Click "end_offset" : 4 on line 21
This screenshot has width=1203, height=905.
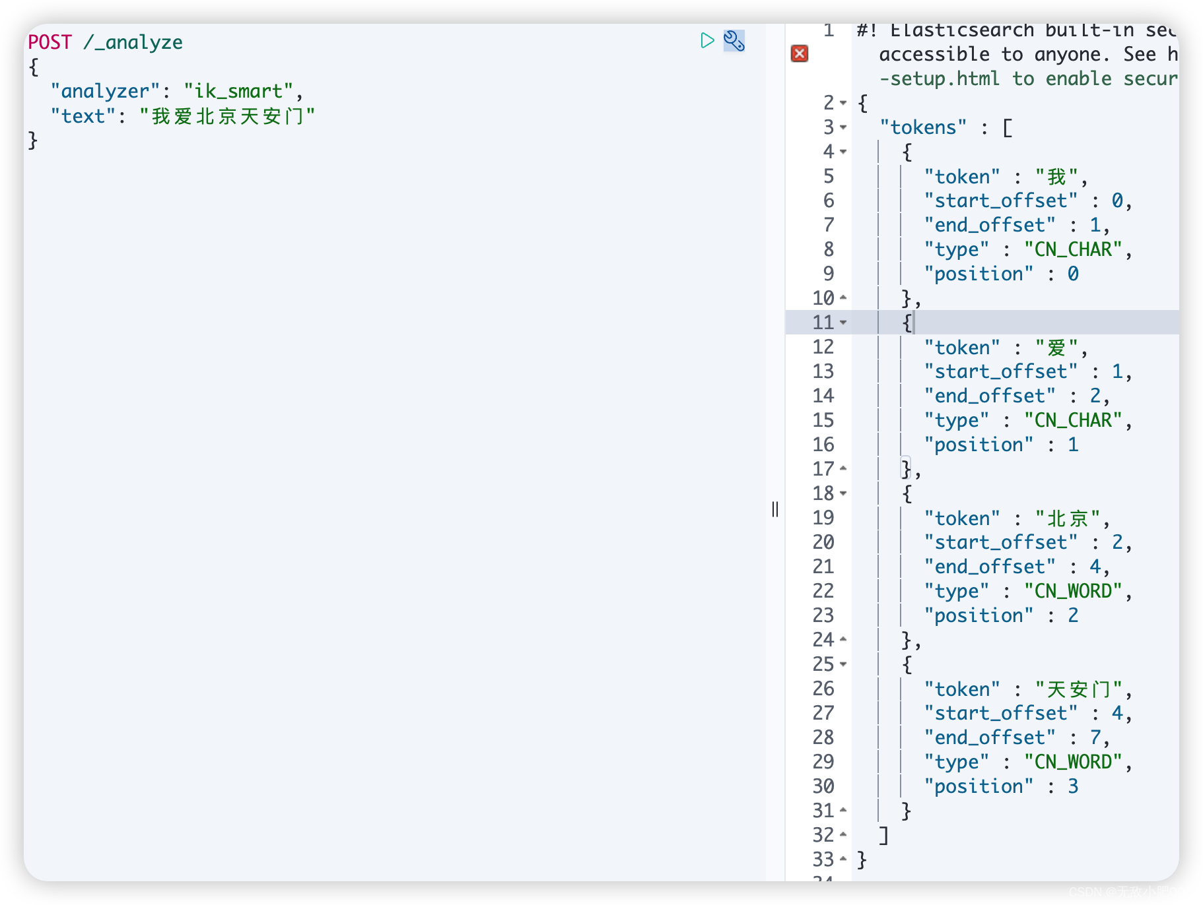click(x=1017, y=567)
